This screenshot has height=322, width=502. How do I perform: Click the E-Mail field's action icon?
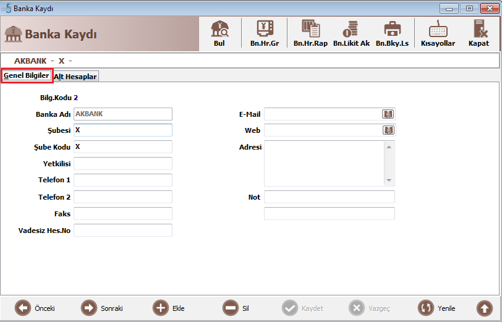coord(388,114)
